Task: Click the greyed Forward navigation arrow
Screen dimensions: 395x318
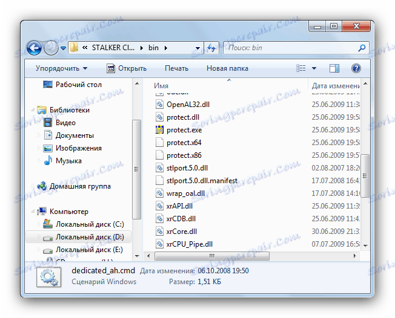Action: pos(51,48)
